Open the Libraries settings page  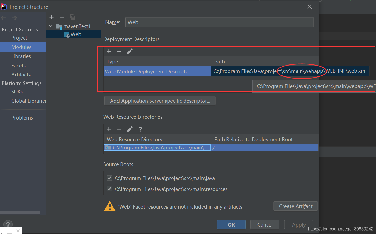pos(21,56)
